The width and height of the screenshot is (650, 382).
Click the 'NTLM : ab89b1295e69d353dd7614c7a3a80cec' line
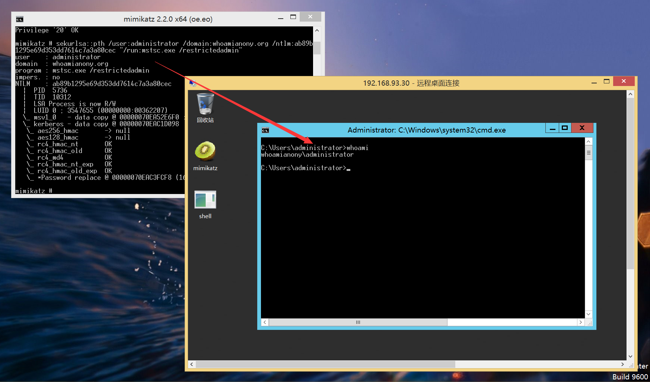tap(93, 84)
